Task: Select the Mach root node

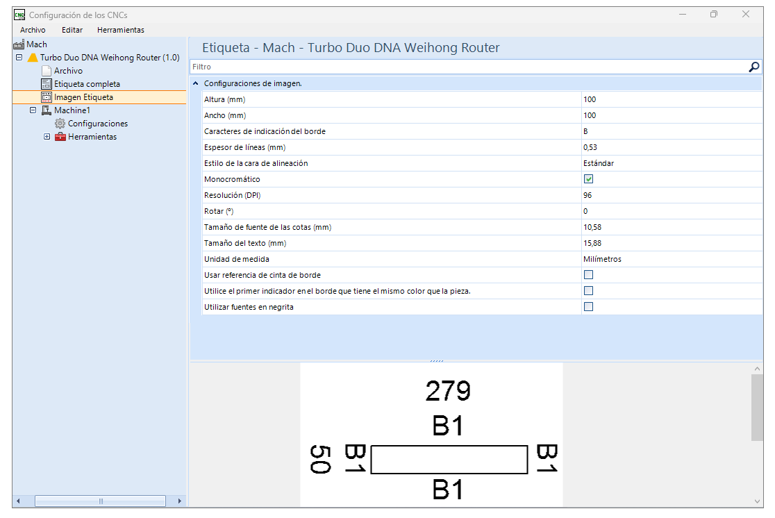Action: point(37,44)
